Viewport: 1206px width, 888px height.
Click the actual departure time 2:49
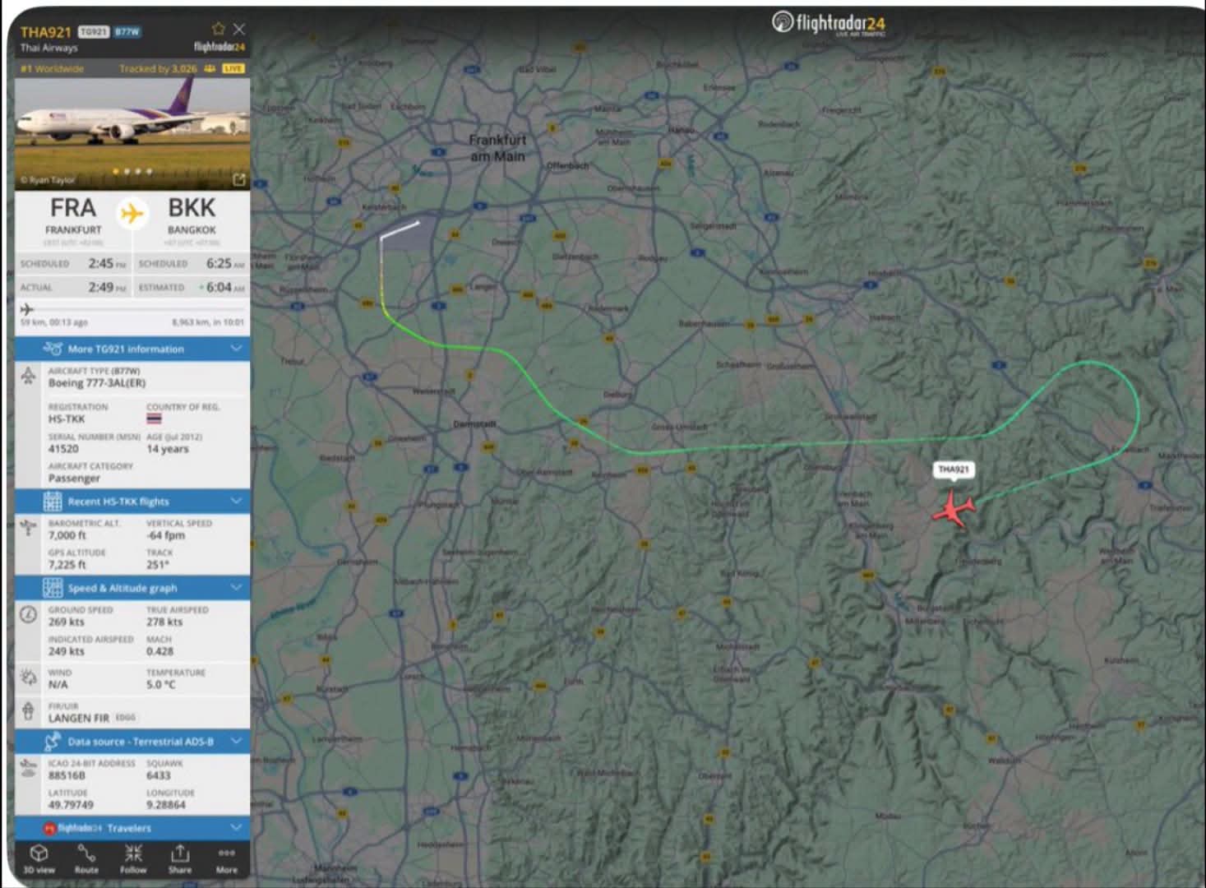tap(106, 287)
